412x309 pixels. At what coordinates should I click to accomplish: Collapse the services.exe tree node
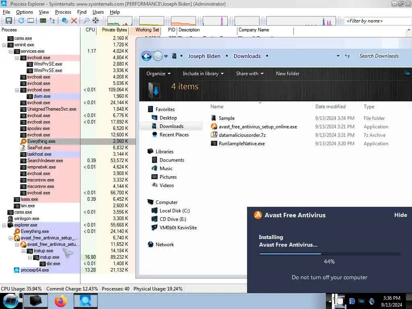click(x=11, y=51)
